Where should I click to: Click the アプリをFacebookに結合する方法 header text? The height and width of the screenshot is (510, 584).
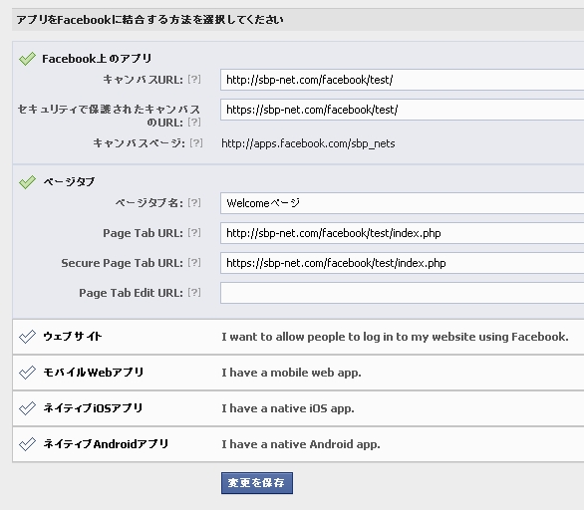pos(149,19)
